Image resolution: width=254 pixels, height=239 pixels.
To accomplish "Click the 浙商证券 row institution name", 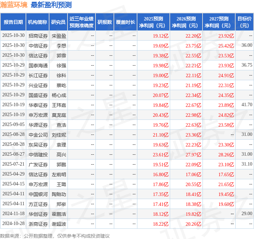I will click(x=38, y=224).
